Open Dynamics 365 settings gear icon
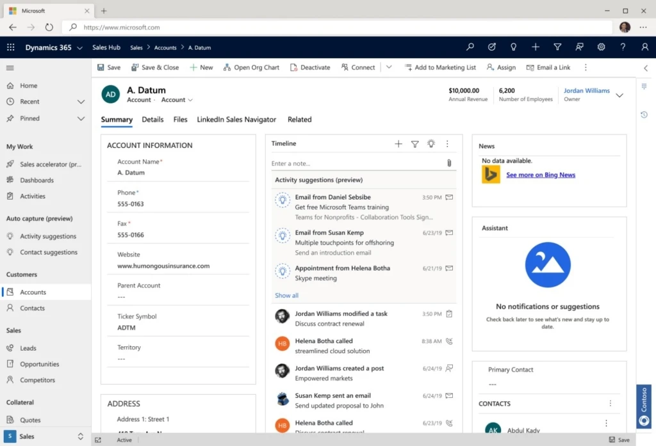The image size is (656, 446). pyautogui.click(x=601, y=47)
